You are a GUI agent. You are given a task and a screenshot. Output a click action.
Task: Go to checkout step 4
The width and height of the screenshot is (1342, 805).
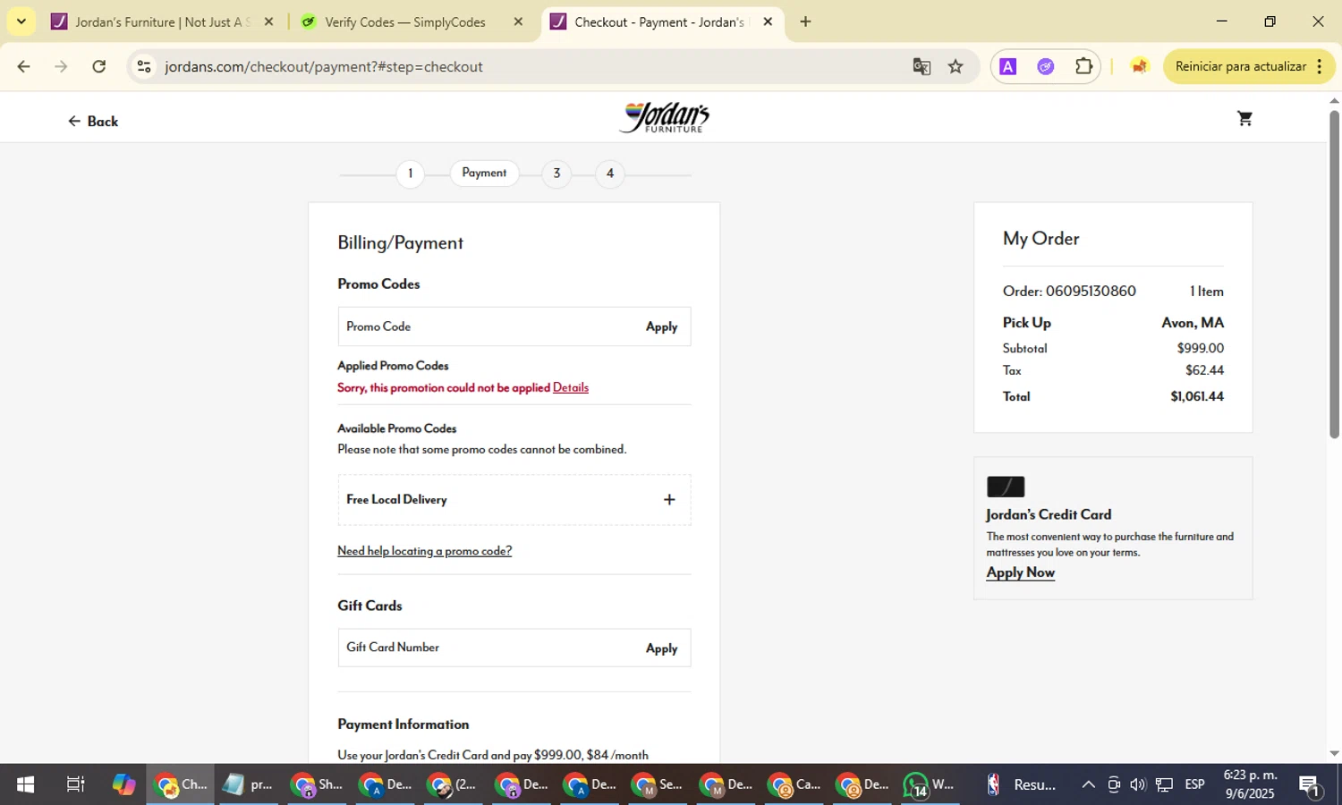click(x=610, y=173)
